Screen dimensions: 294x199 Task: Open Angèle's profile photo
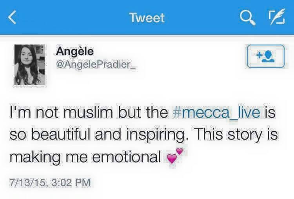click(x=30, y=65)
